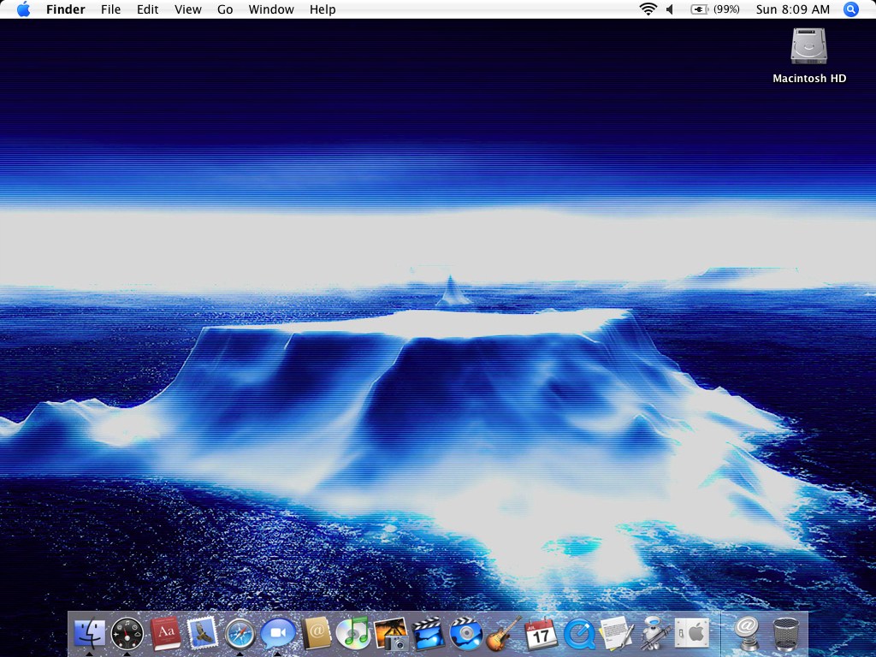The width and height of the screenshot is (876, 657).
Task: Open the Apple menu
Action: pyautogui.click(x=23, y=9)
